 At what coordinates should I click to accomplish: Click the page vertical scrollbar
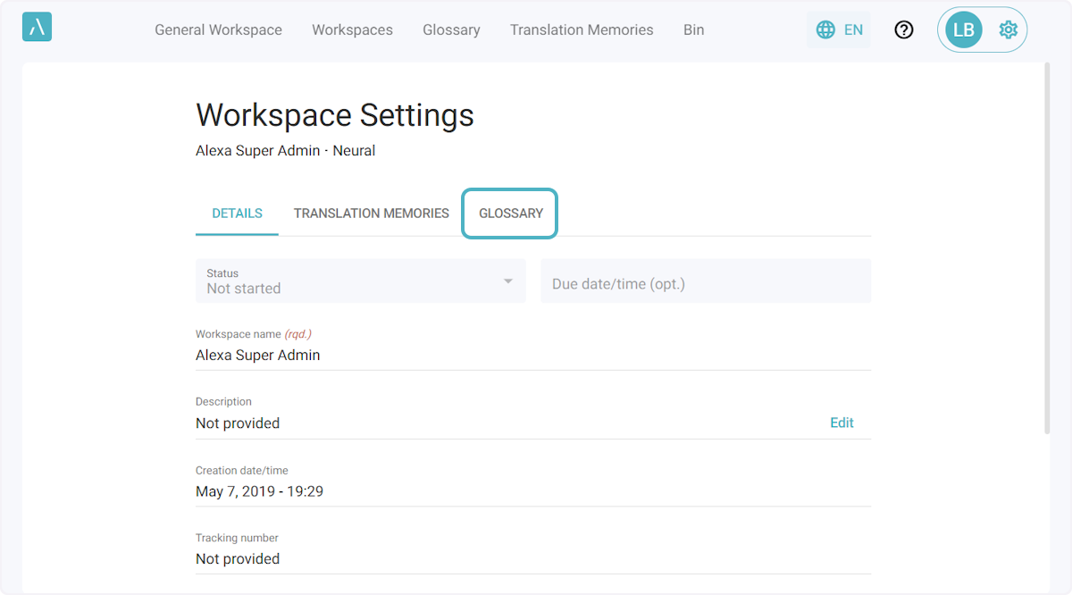(1046, 250)
